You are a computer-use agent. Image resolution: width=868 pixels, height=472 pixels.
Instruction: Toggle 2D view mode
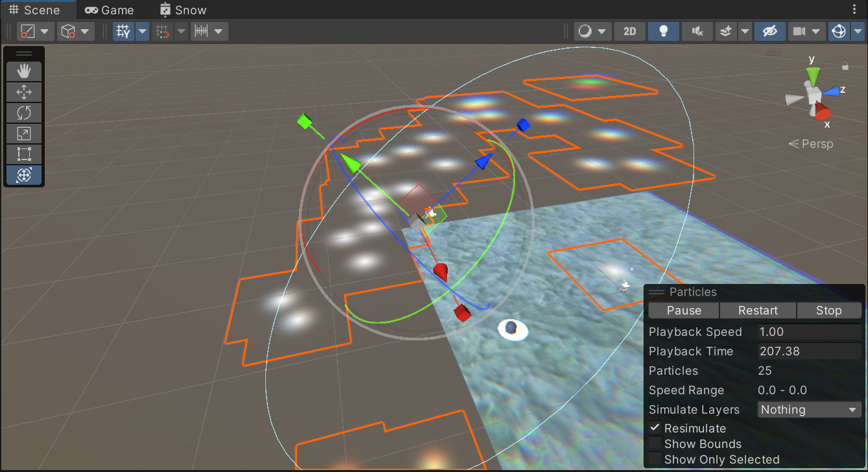coord(629,31)
